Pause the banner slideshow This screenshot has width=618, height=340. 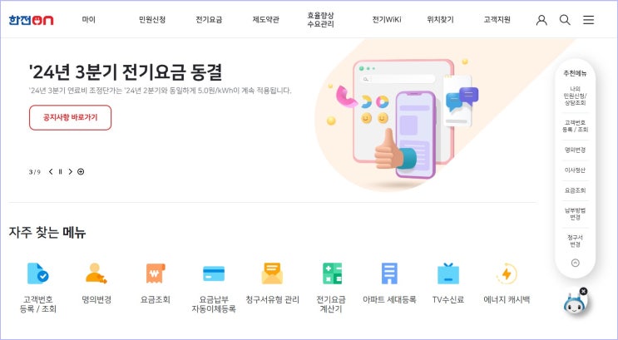(60, 172)
